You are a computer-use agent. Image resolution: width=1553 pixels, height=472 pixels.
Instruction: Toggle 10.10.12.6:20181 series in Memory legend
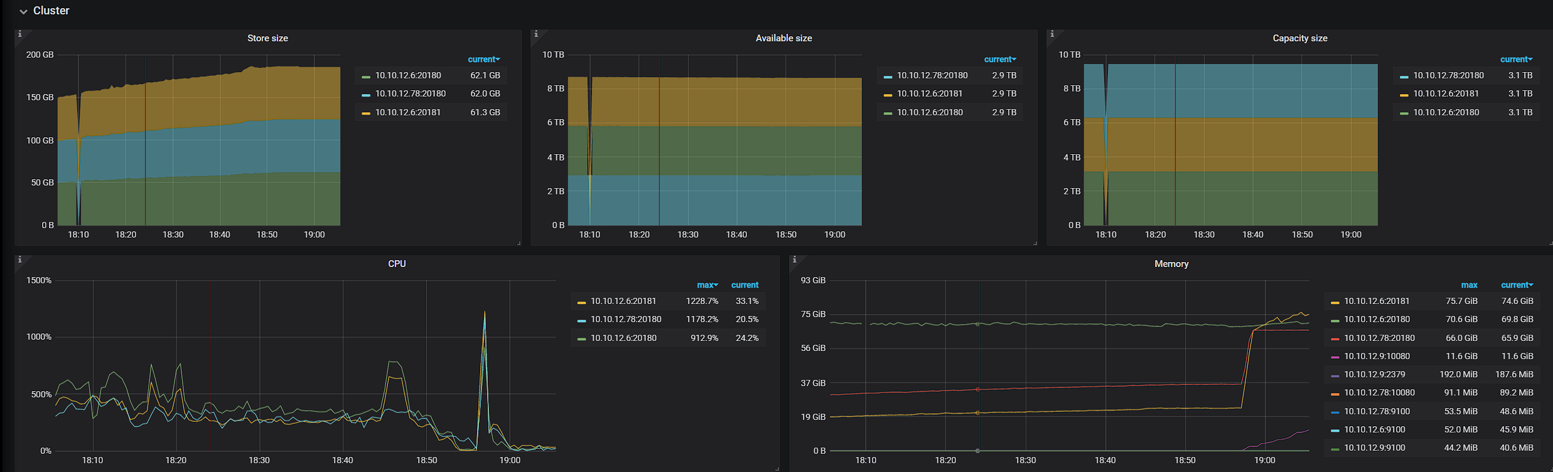pos(1377,301)
